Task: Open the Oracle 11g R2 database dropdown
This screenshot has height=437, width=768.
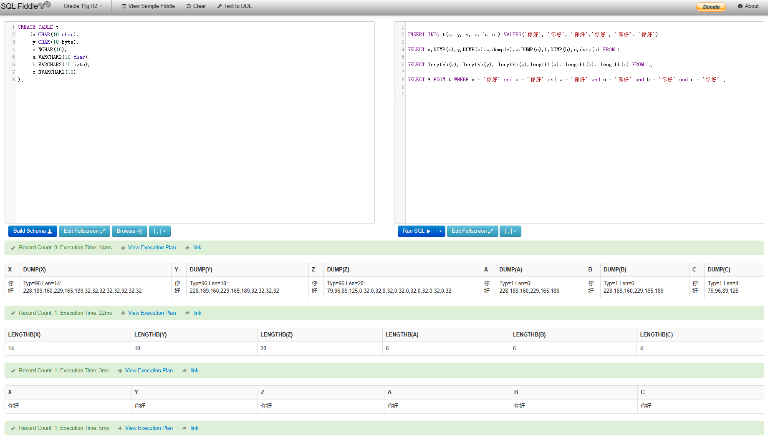Action: 83,6
